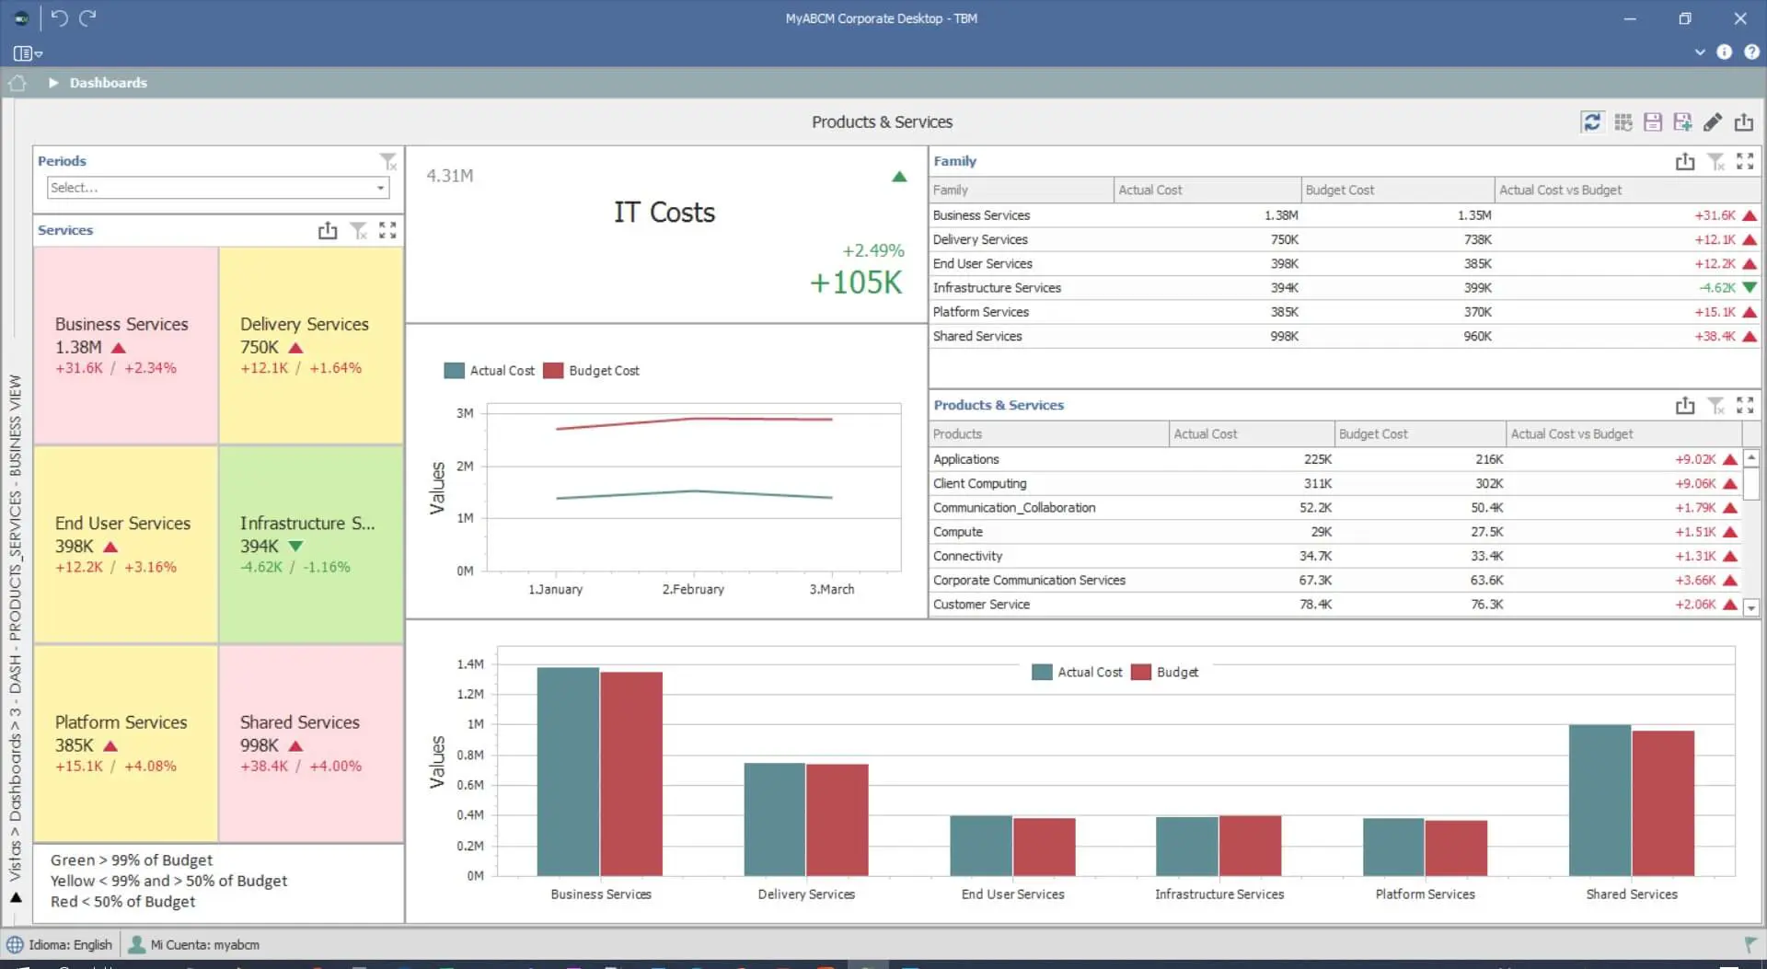Viewport: 1767px width, 969px height.
Task: Export the whole dashboard from main toolbar
Action: pos(1744,122)
